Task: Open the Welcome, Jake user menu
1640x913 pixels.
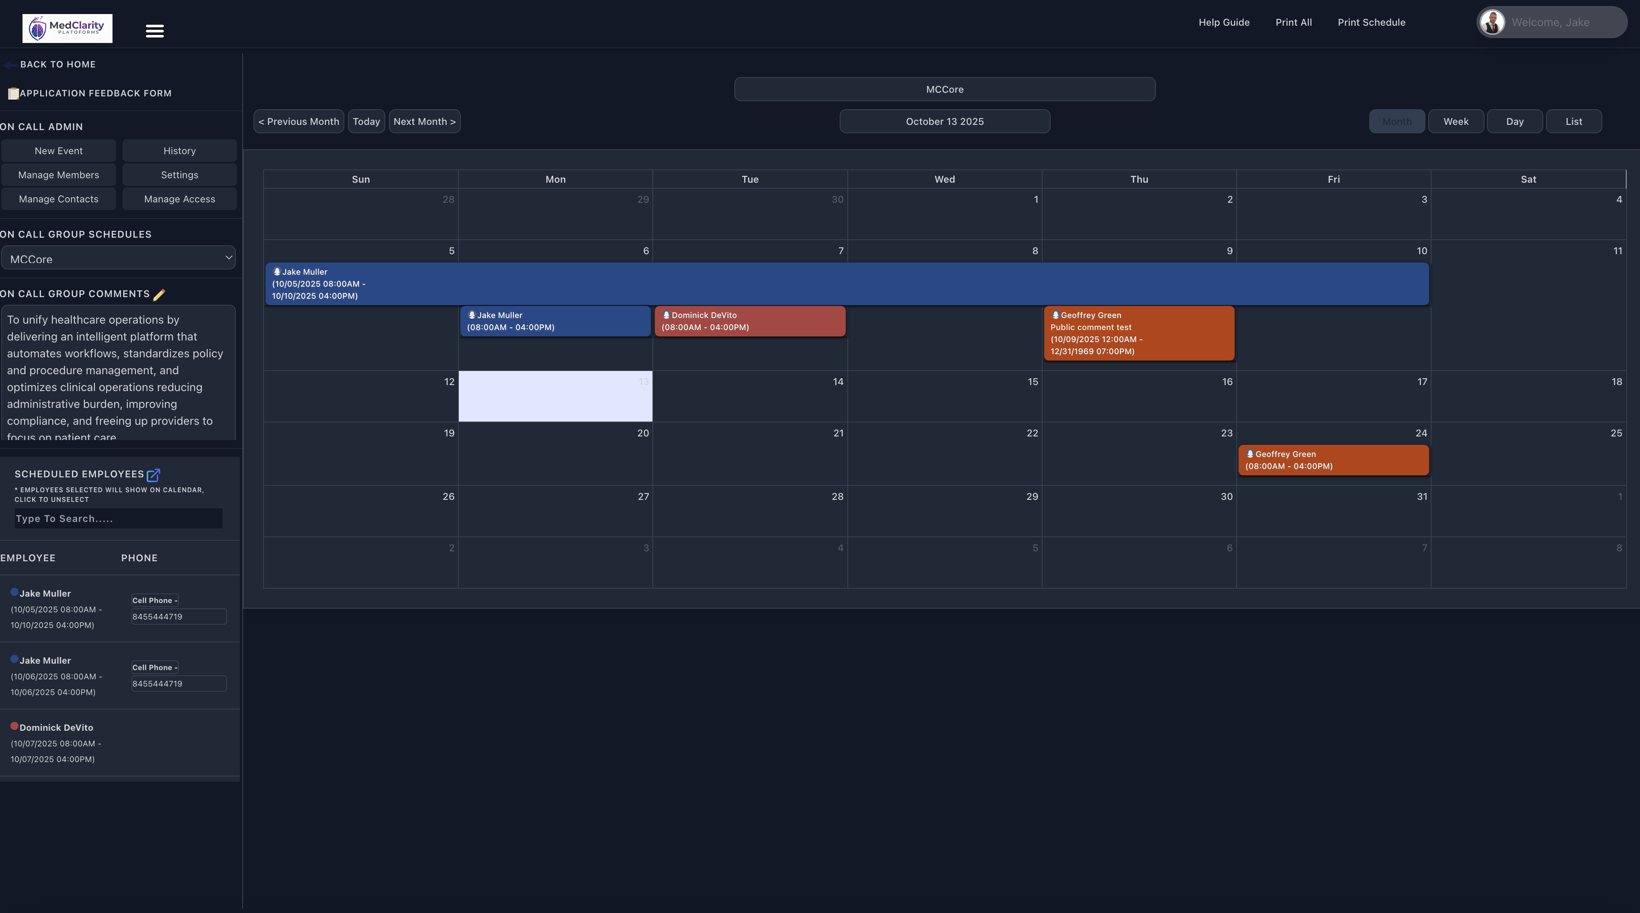Action: pyautogui.click(x=1551, y=22)
